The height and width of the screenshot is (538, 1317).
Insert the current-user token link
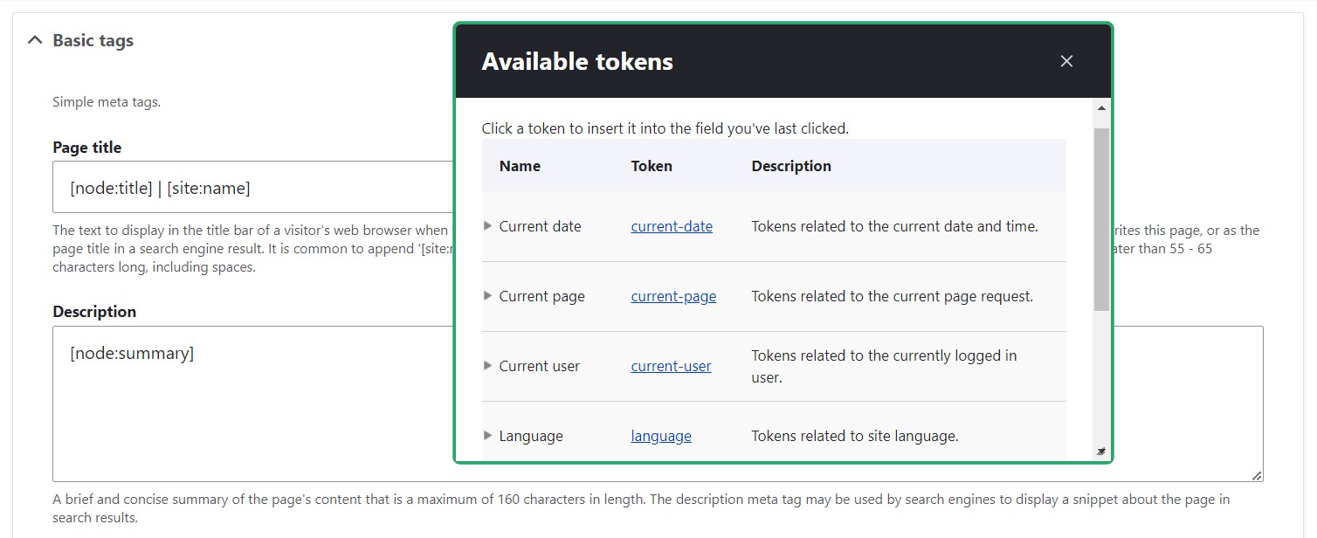pyautogui.click(x=671, y=366)
